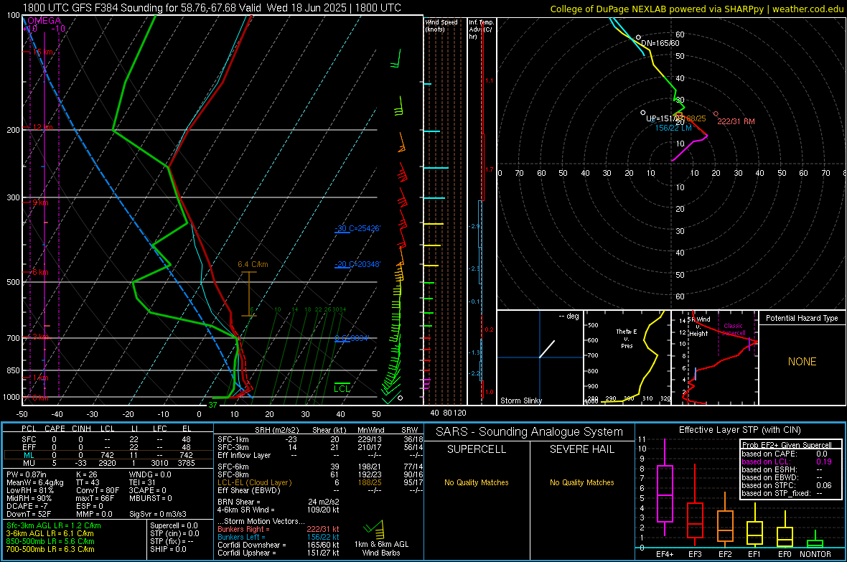Viewport: 847px width, 562px height.
Task: Click the based on STPC: 0.06 line
Action: [787, 485]
